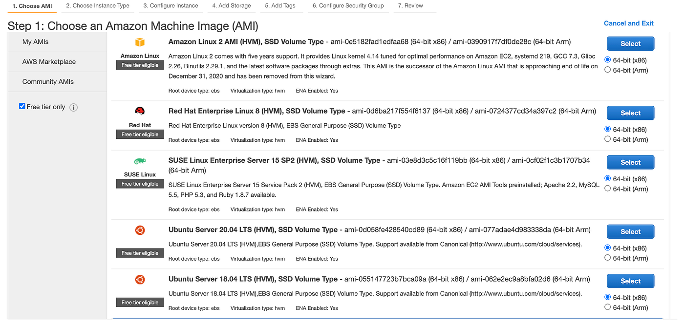Click the Ubuntu logo on Ubuntu Server 20.04 row
Image resolution: width=684 pixels, height=326 pixels.
[140, 230]
